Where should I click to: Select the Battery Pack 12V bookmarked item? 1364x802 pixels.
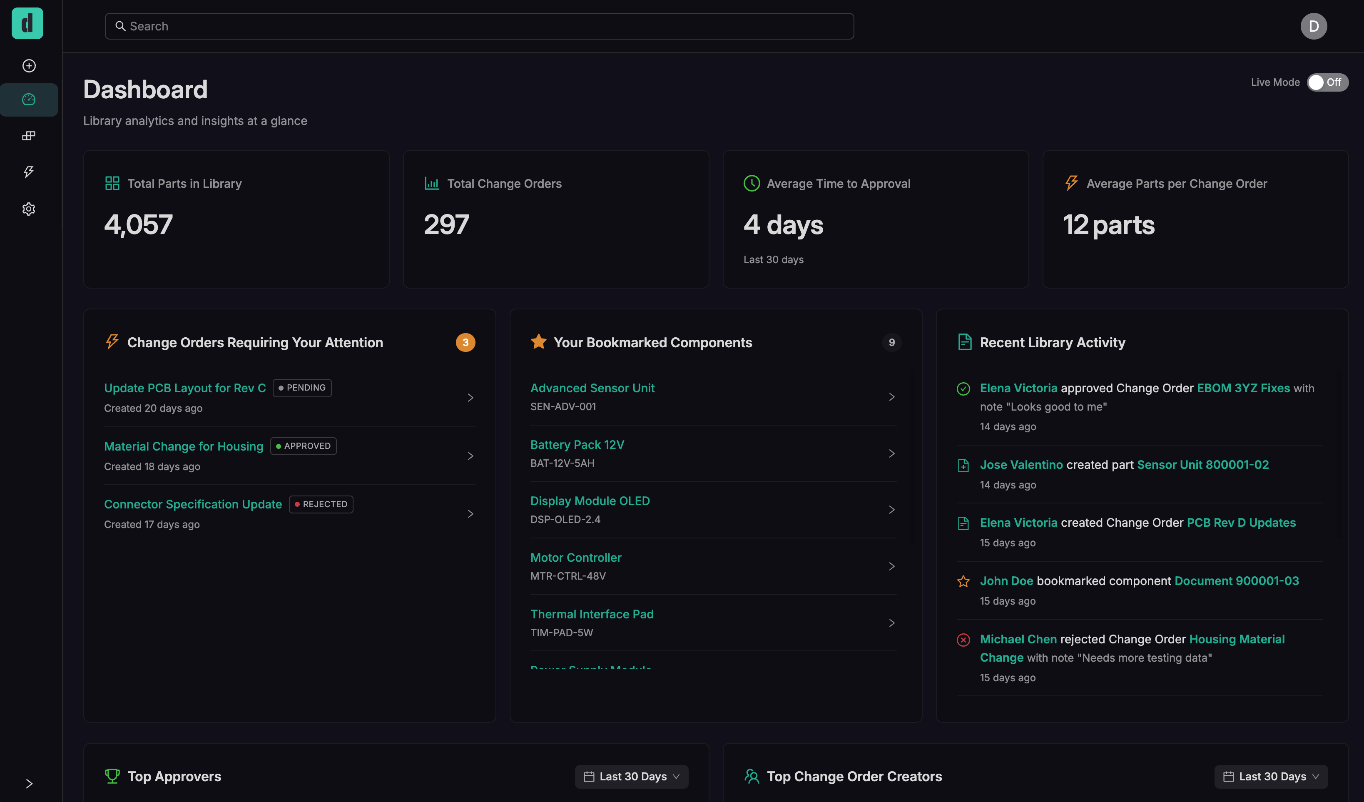pos(577,445)
